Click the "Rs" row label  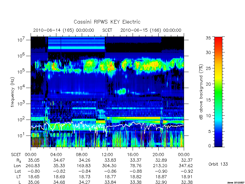[19, 160]
